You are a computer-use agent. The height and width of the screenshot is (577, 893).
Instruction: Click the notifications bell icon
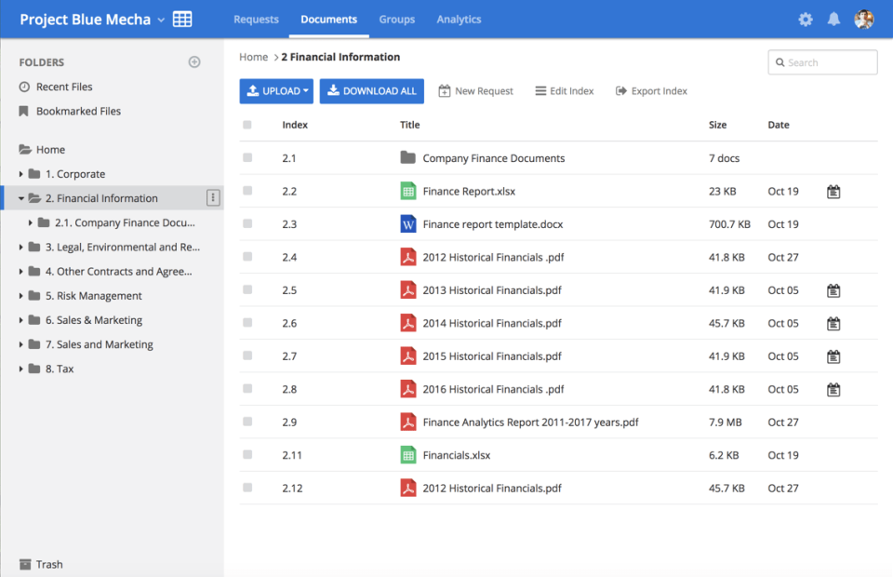coord(834,20)
